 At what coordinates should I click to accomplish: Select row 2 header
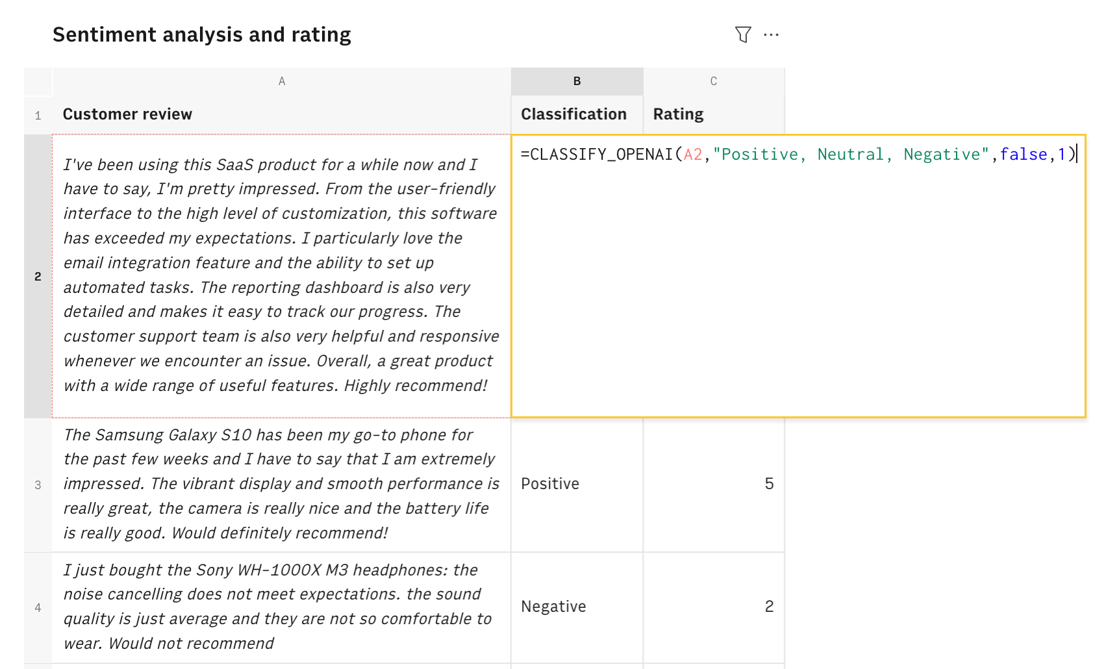(38, 276)
